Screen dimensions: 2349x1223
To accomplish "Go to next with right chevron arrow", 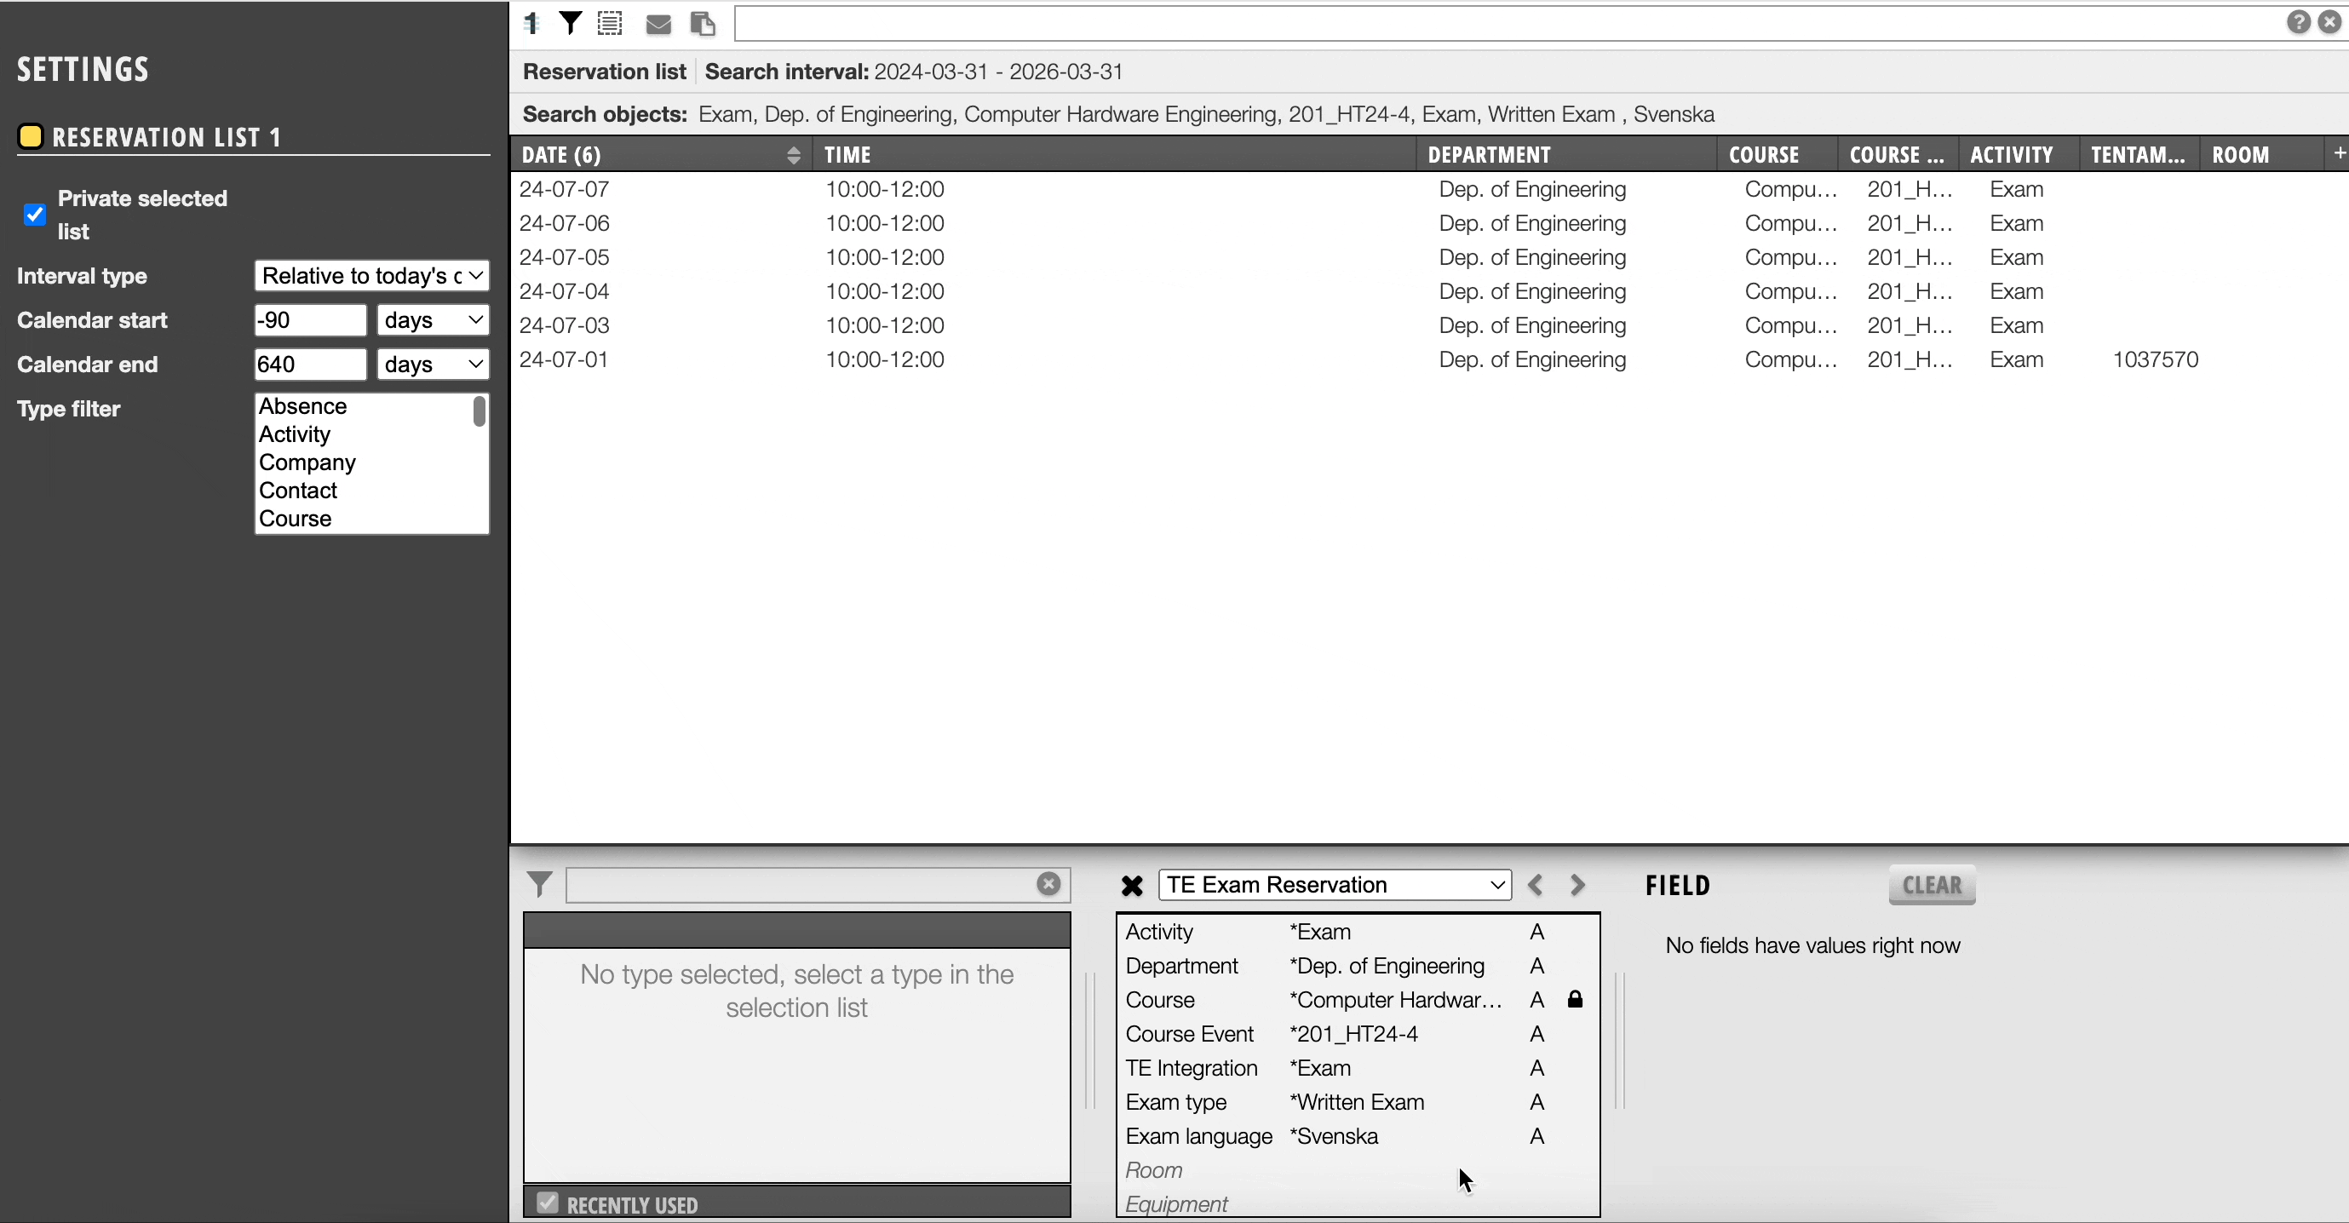I will pyautogui.click(x=1577, y=885).
